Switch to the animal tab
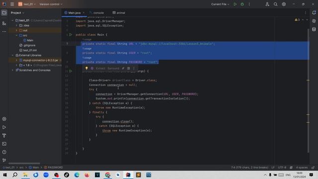318x179 pixels. pos(119,13)
